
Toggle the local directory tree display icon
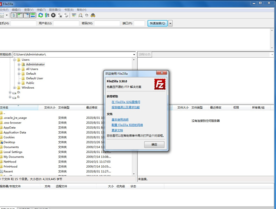(20, 15)
